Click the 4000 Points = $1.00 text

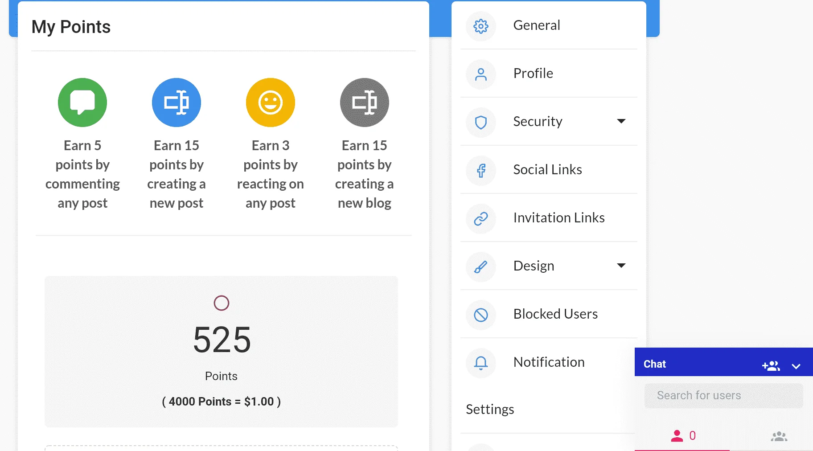[x=221, y=402]
